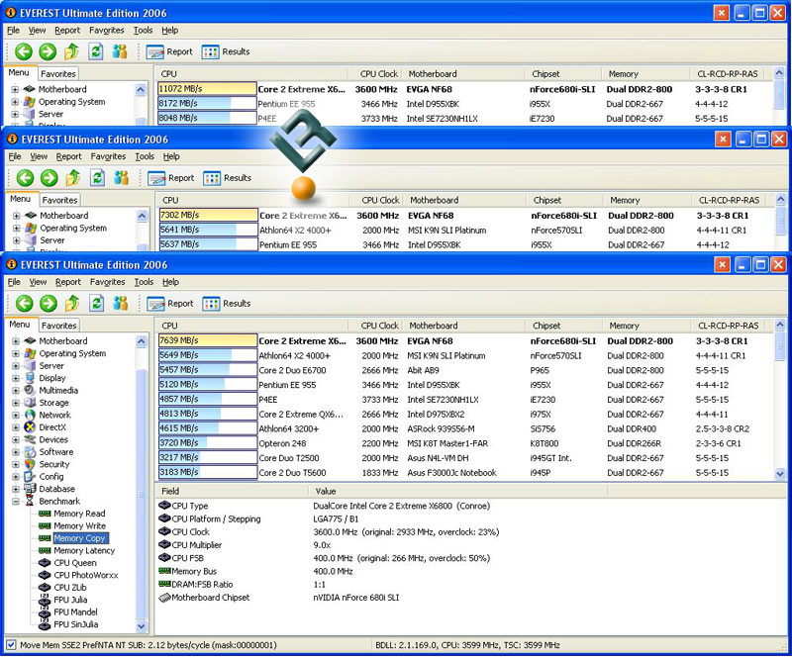The image size is (792, 659).
Task: Select DirectX icon in bottom window tree
Action: tap(31, 427)
